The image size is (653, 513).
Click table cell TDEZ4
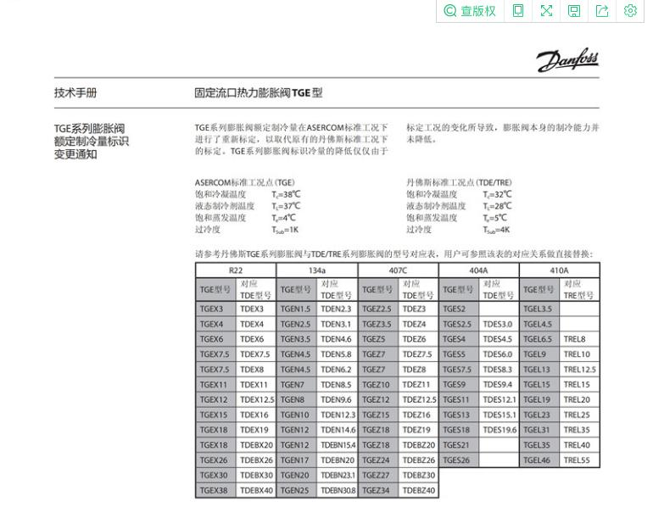click(x=418, y=324)
